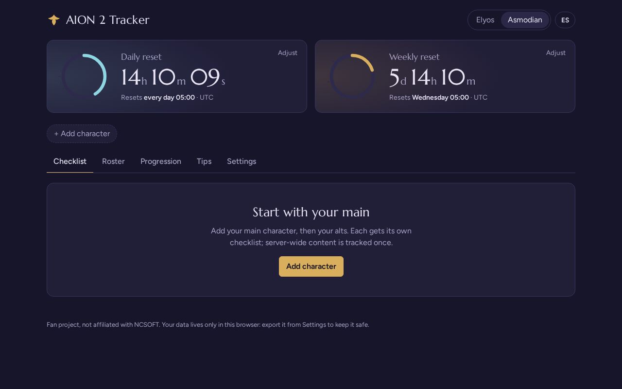Image resolution: width=622 pixels, height=389 pixels.
Task: Select the daily countdown 14h 10m 09s
Action: [x=173, y=77]
